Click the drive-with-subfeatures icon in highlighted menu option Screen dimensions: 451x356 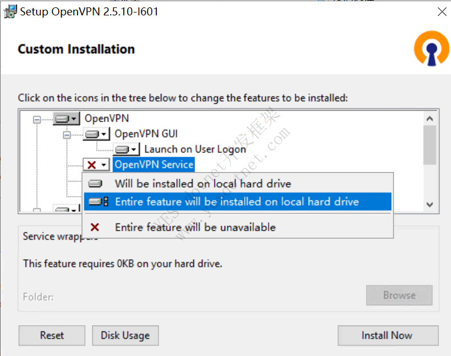pyautogui.click(x=99, y=202)
